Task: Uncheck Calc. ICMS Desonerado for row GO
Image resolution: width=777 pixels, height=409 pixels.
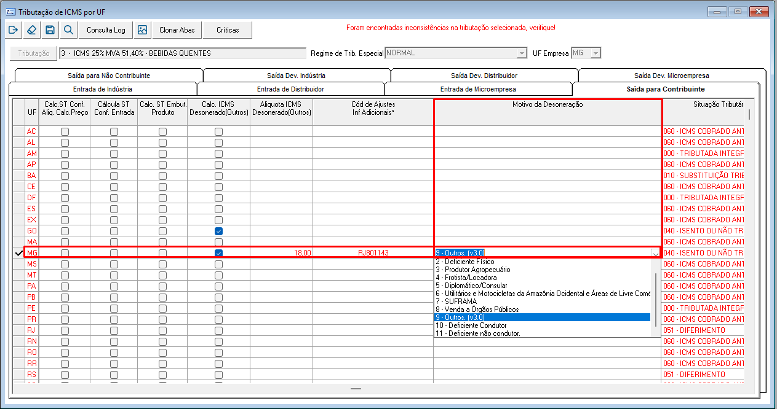Action: point(218,231)
